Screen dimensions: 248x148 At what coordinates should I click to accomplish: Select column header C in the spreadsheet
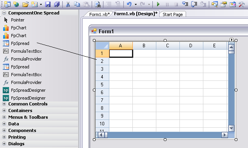tap(168, 46)
